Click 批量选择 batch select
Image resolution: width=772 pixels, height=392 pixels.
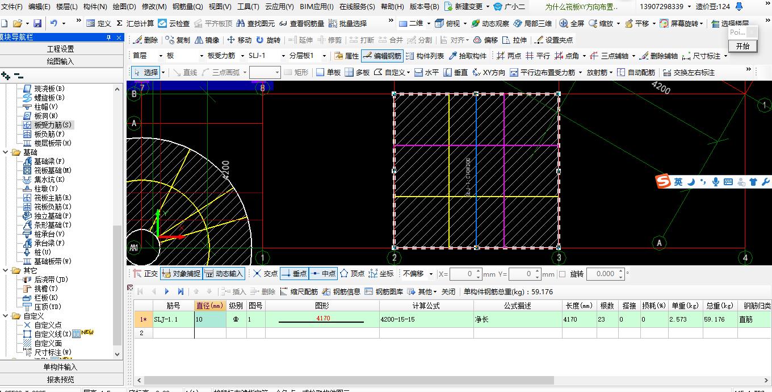pos(348,23)
